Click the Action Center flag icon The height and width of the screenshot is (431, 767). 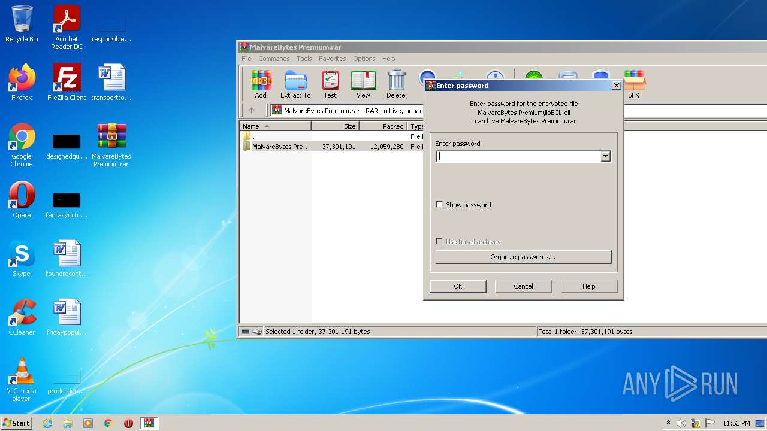click(710, 423)
